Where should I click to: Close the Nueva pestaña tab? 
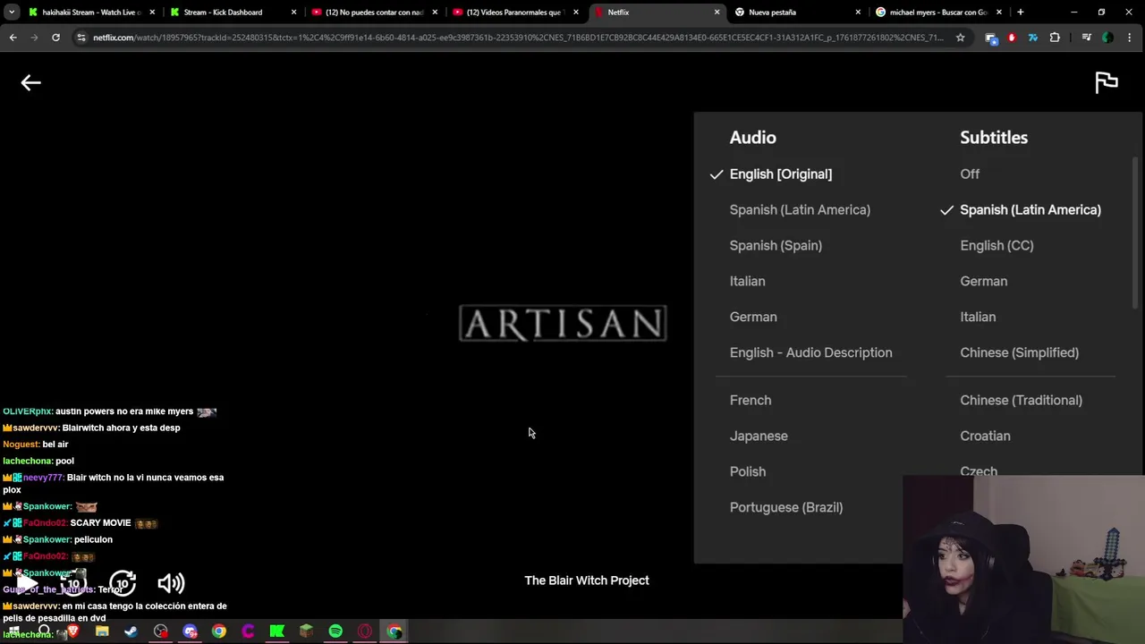point(858,13)
